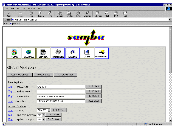The image size is (175, 129).
Task: Click the empty netbios name field
Action: click(61, 92)
